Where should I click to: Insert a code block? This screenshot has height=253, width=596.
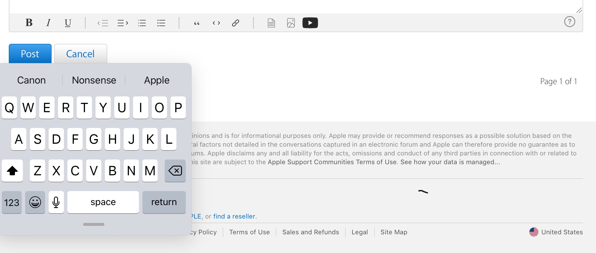point(216,23)
